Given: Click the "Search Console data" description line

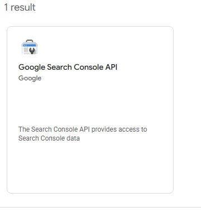Looking at the screenshot, I should click(49, 138).
